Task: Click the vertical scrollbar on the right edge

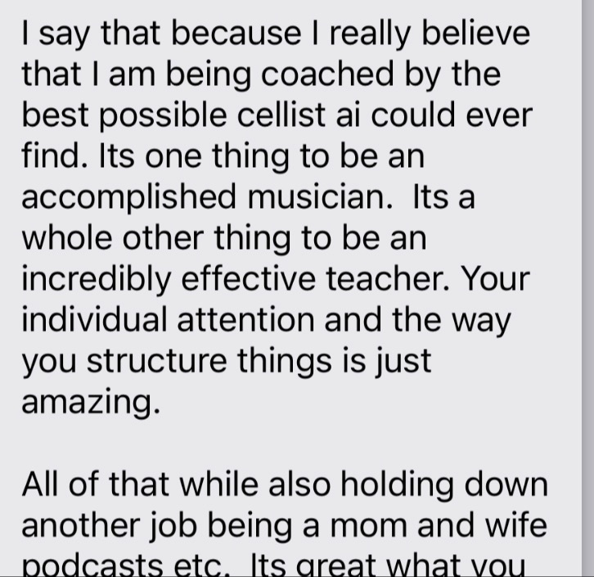Action: point(587,288)
